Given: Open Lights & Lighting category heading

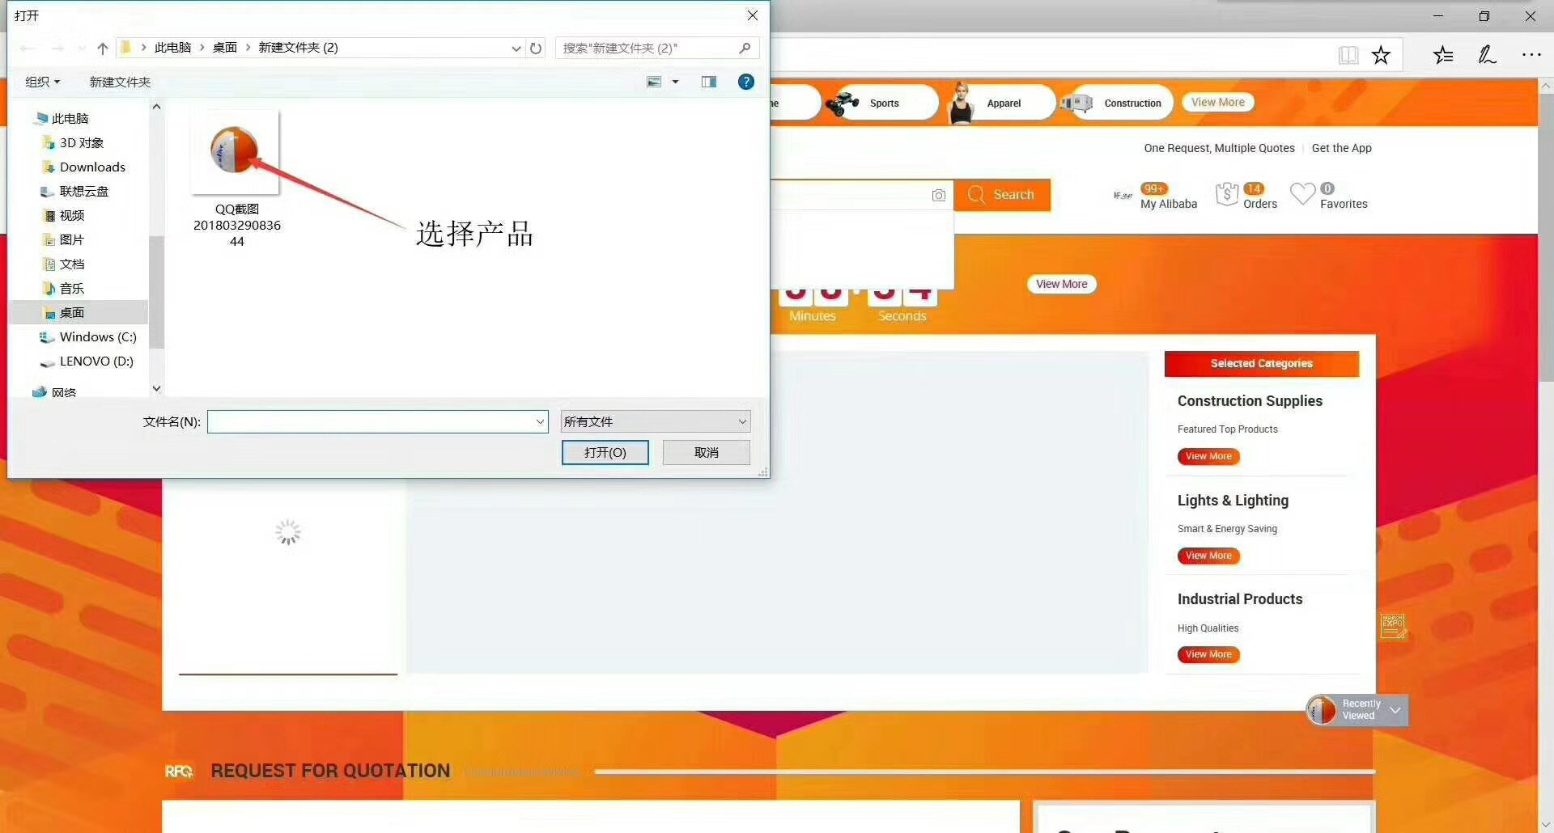Looking at the screenshot, I should point(1233,501).
